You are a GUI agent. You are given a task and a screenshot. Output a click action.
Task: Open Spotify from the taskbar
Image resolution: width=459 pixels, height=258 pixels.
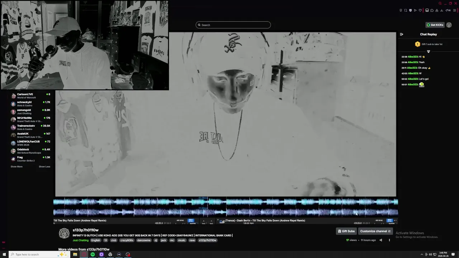point(93,254)
